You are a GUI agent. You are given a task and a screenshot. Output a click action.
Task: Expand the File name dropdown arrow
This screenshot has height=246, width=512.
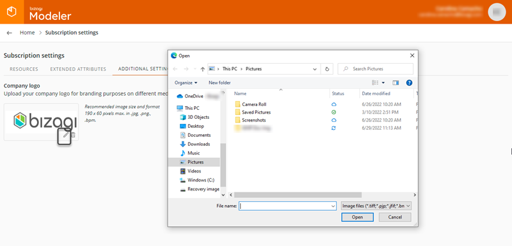(333, 206)
